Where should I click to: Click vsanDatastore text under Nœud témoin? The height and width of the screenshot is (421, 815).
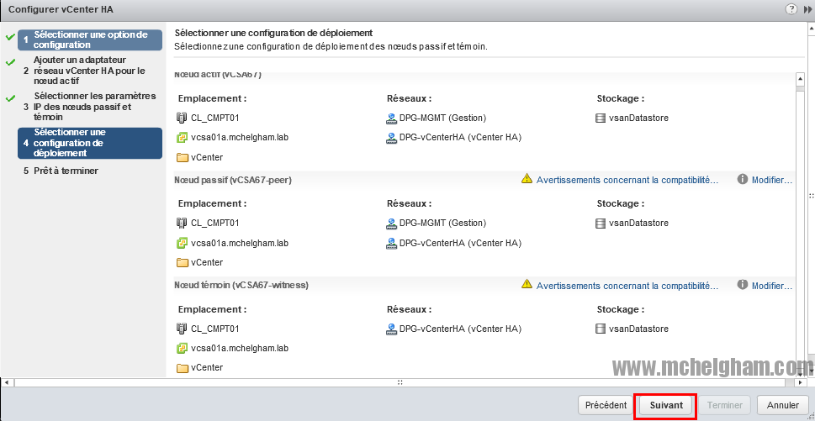639,329
